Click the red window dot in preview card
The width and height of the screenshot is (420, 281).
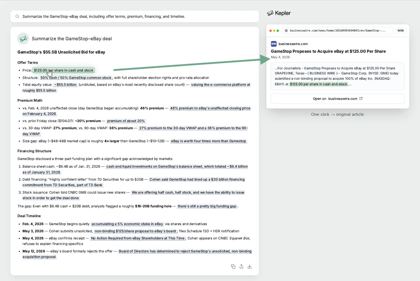pos(271,31)
